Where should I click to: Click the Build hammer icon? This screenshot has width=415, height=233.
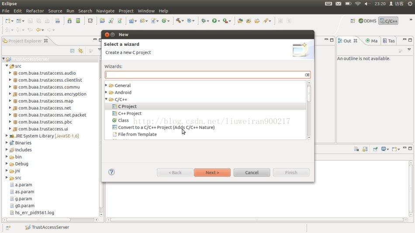(179, 21)
